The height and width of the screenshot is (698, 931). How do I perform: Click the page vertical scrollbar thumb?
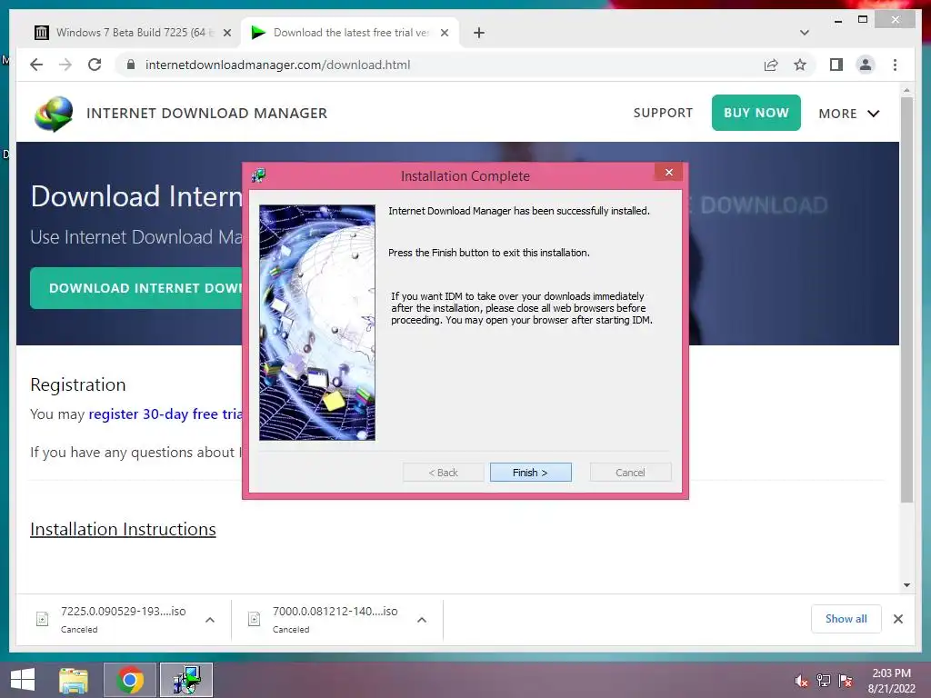tap(906, 300)
